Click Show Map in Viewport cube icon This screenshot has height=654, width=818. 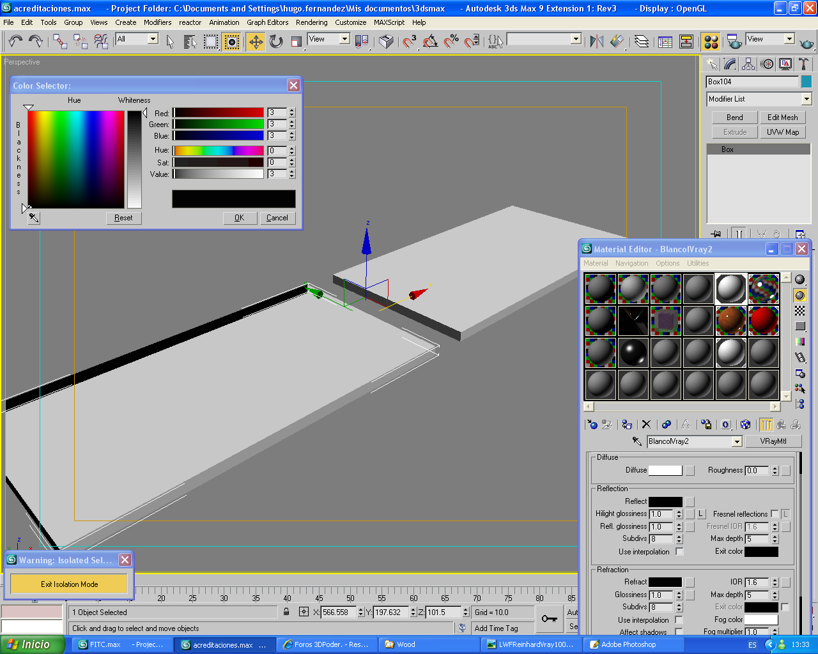(x=745, y=424)
